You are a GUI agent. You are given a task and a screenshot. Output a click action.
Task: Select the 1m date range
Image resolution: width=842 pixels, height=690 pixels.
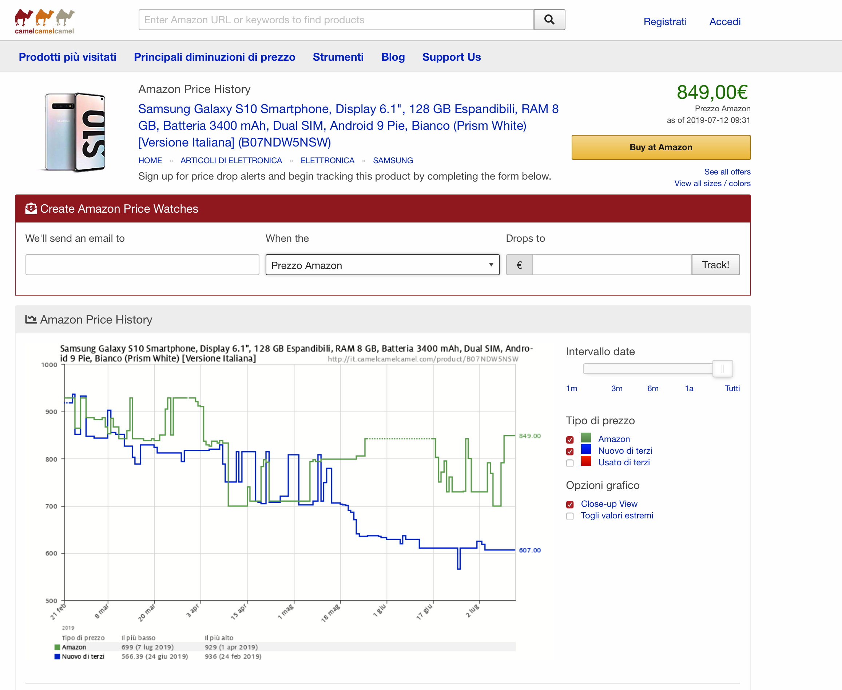[572, 388]
